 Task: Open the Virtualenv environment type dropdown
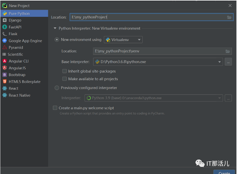(x=123, y=40)
